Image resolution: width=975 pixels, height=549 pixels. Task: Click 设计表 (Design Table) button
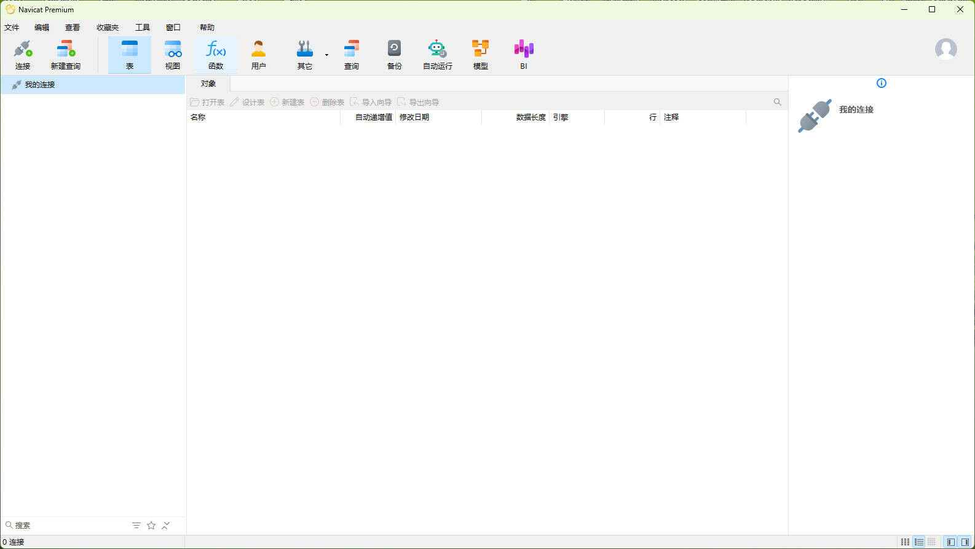247,102
